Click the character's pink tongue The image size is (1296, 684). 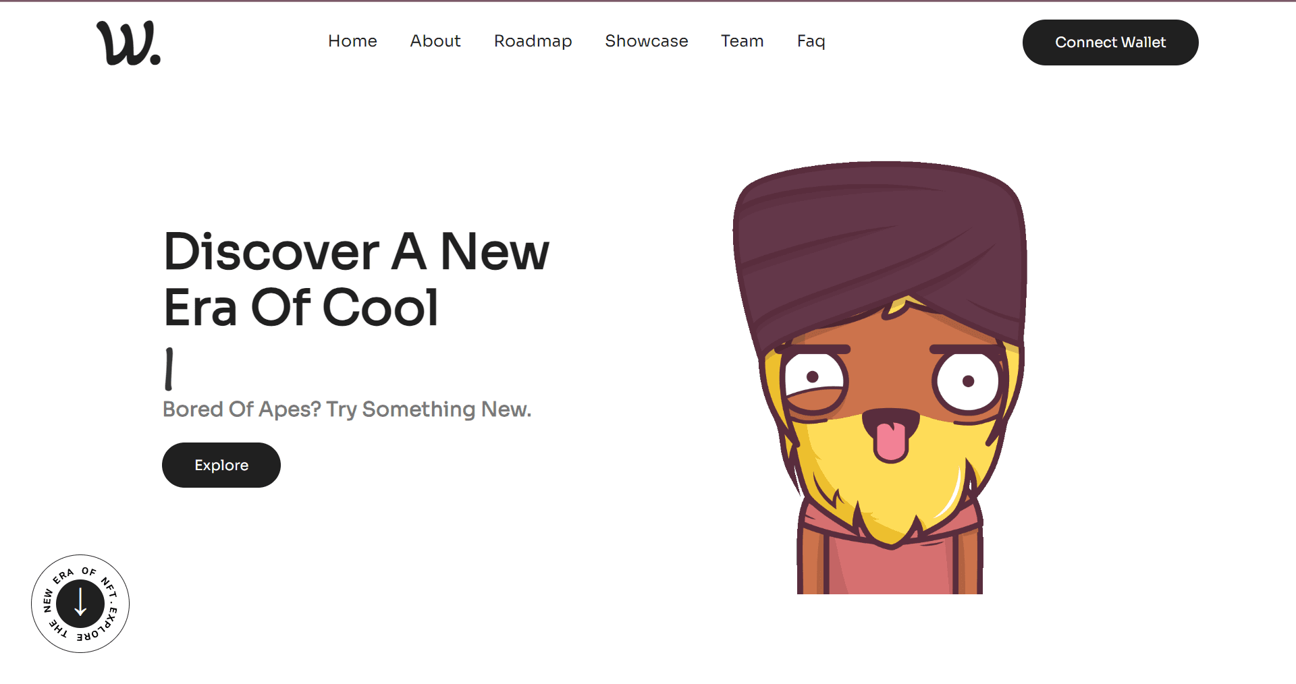tap(891, 440)
